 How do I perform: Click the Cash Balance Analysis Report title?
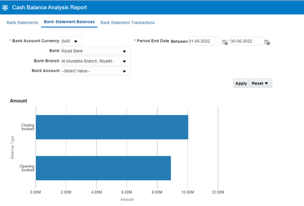49,7
